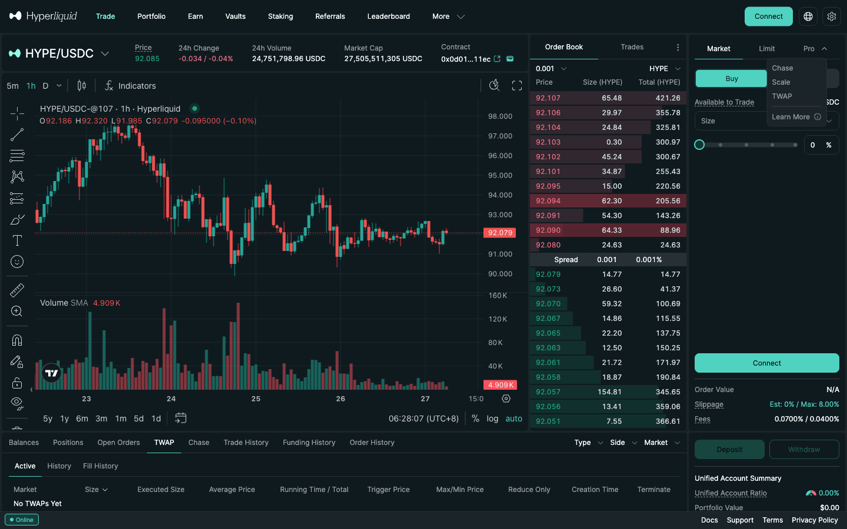Select the crosshair cursor tool

tap(17, 113)
